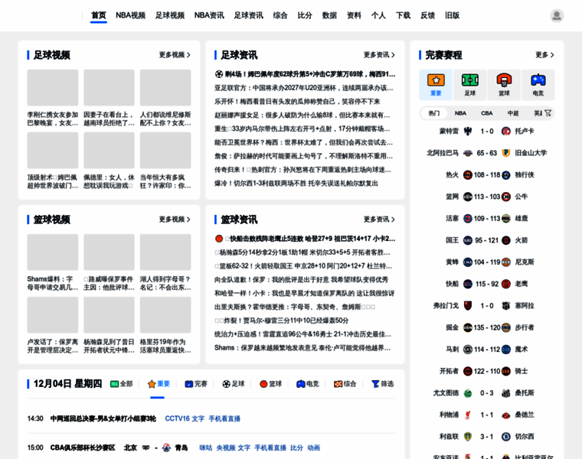Click 全部 schedule filter icon
Image resolution: width=582 pixels, height=459 pixels.
click(114, 384)
